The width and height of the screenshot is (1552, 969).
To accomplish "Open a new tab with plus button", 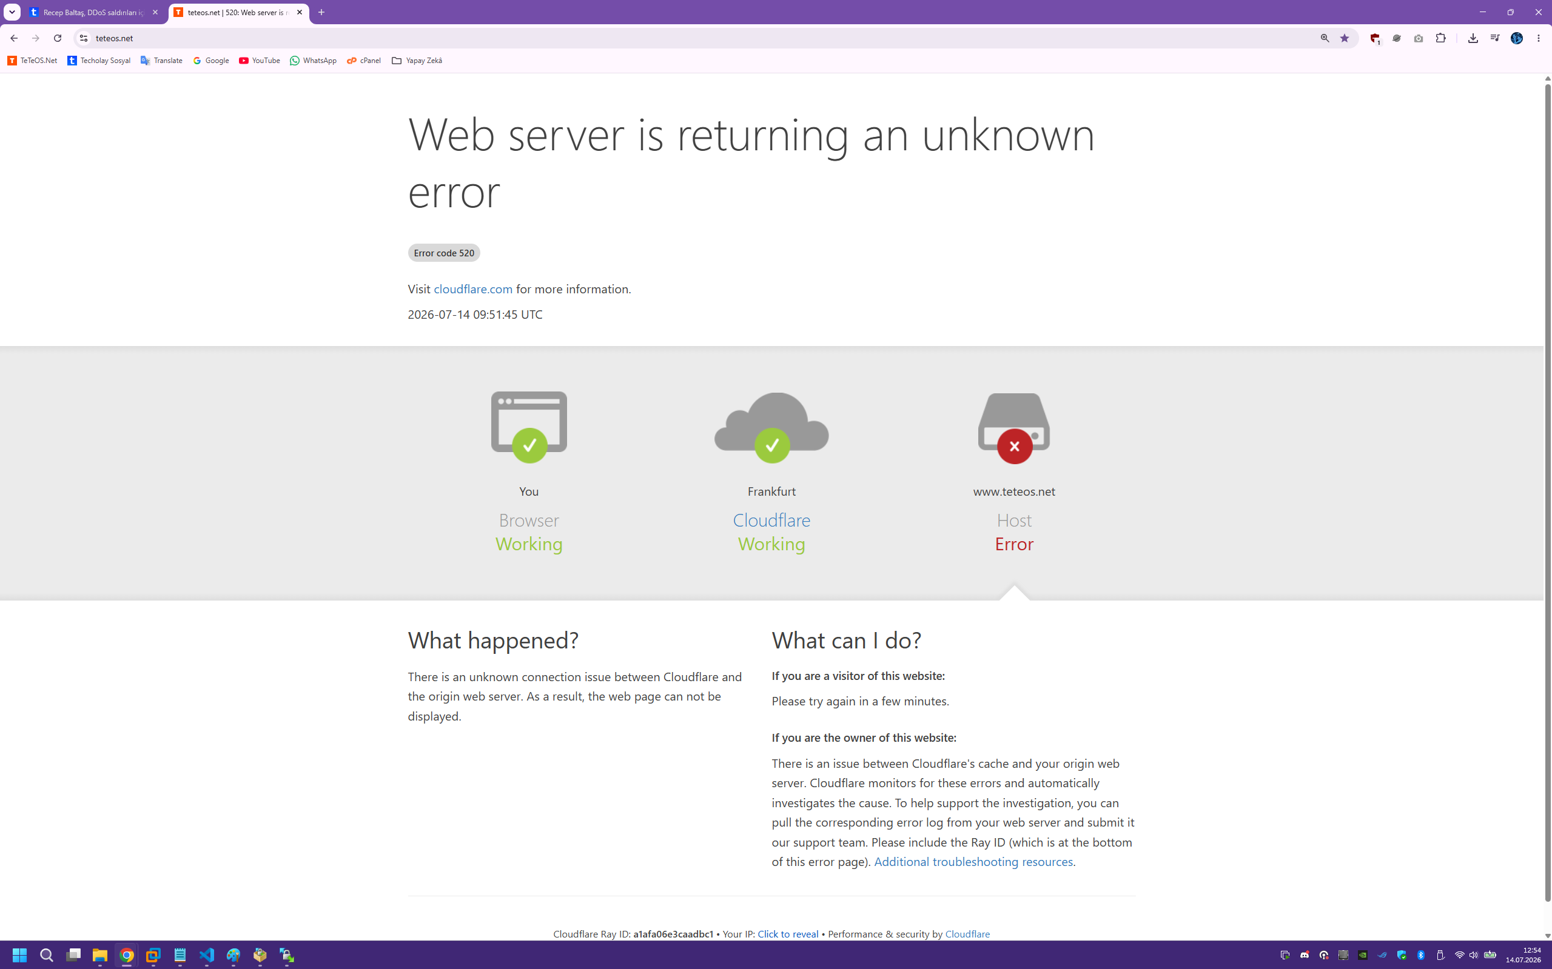I will click(x=321, y=12).
